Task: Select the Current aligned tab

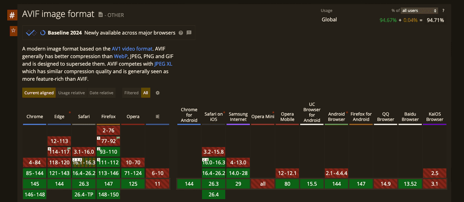Action: coord(39,93)
